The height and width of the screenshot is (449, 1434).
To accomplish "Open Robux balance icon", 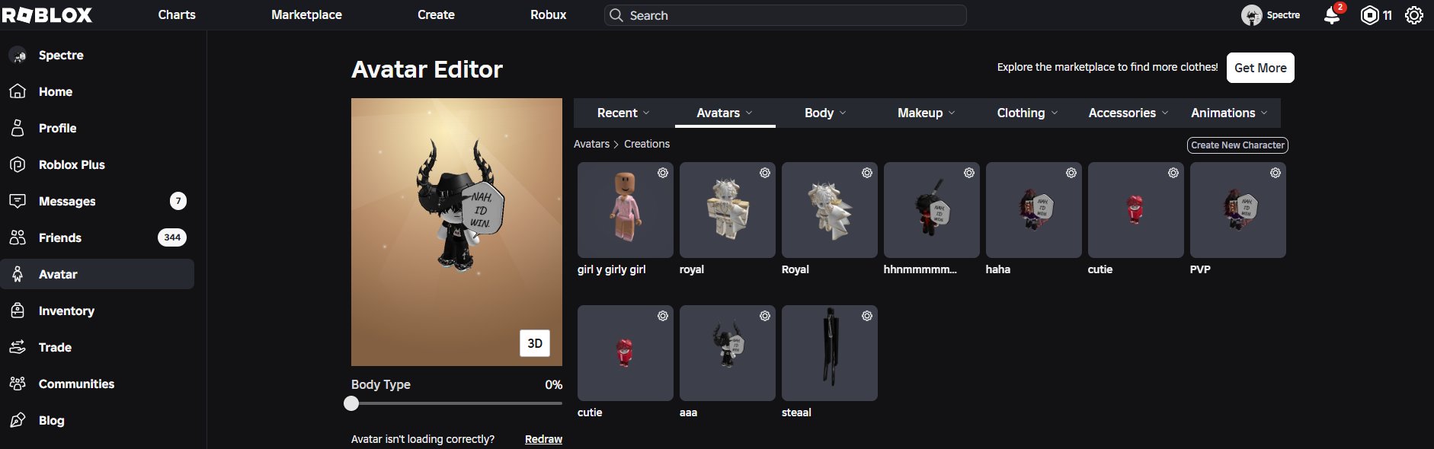I will point(1369,15).
